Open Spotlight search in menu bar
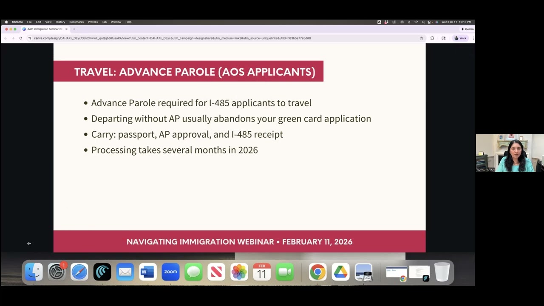Viewport: 544px width, 306px height. [423, 22]
